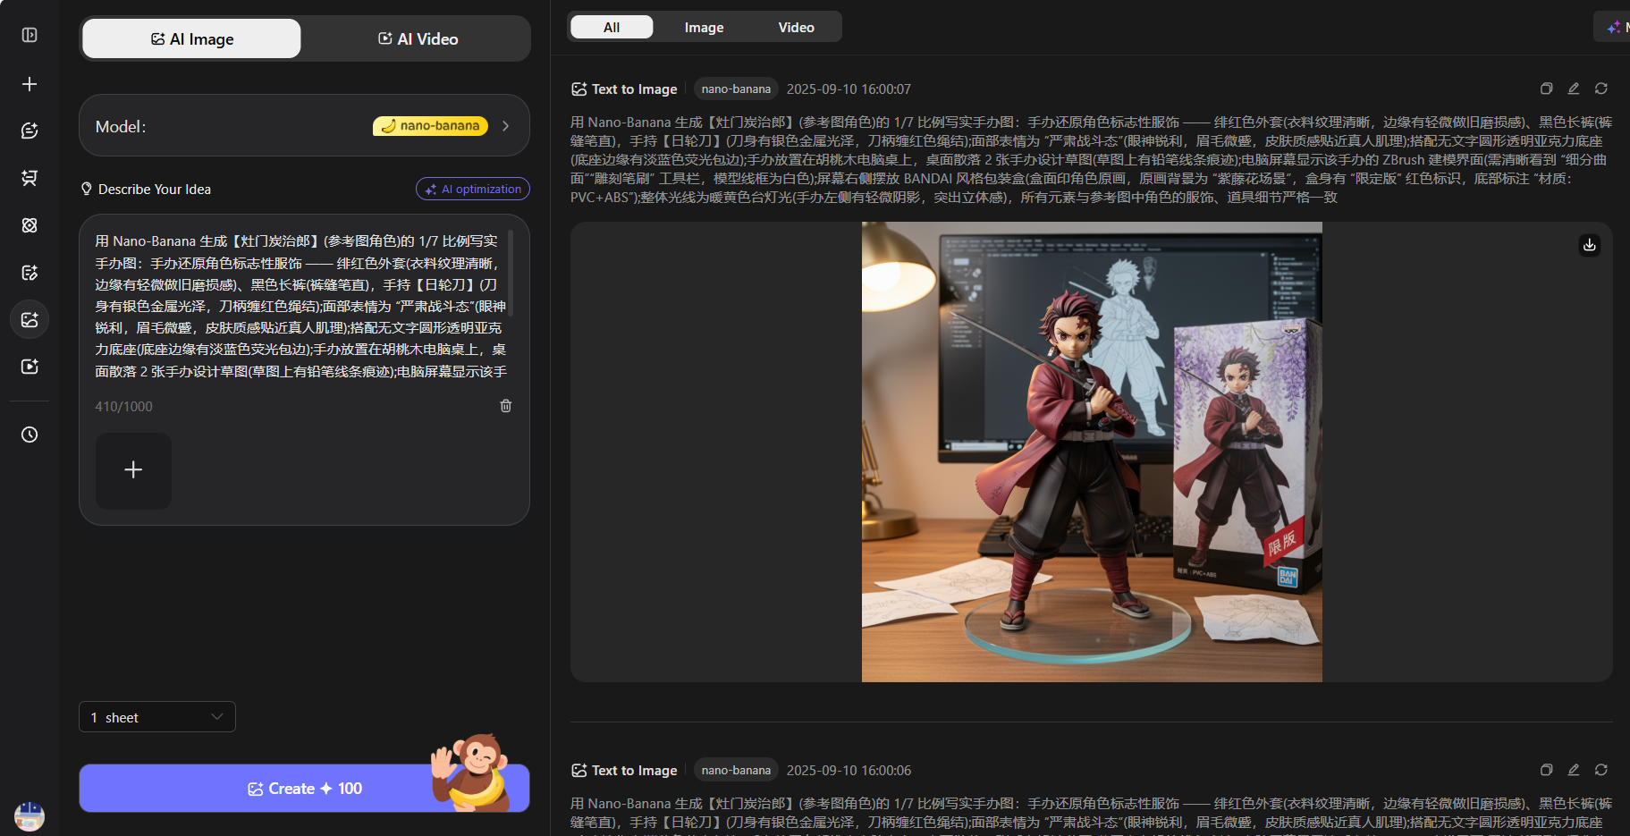Click the yellow nano-banana model badge
The height and width of the screenshot is (836, 1630).
click(x=430, y=126)
